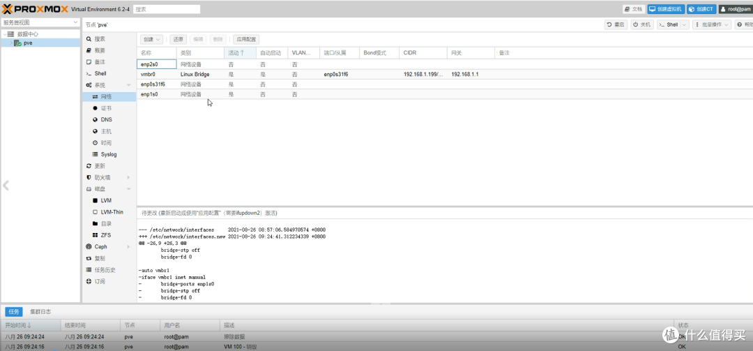Focus the top 搜索 search field
This screenshot has width=753, height=351.
[166, 9]
